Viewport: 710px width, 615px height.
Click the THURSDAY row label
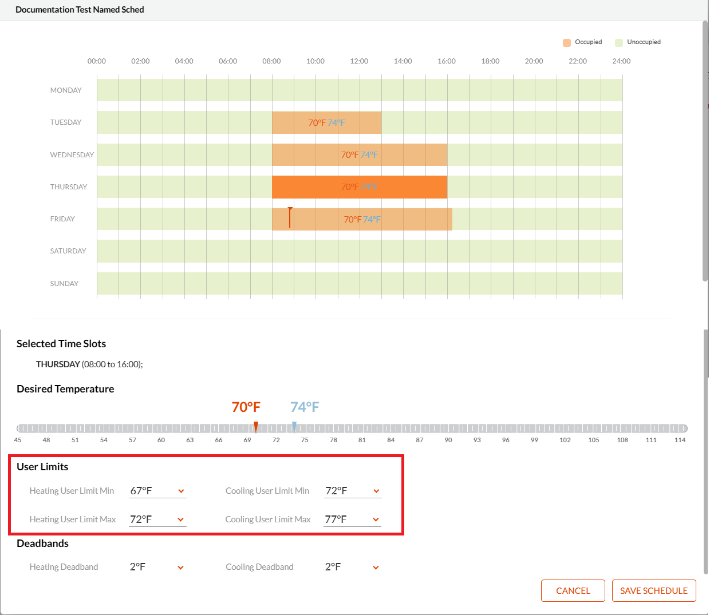pyautogui.click(x=69, y=187)
